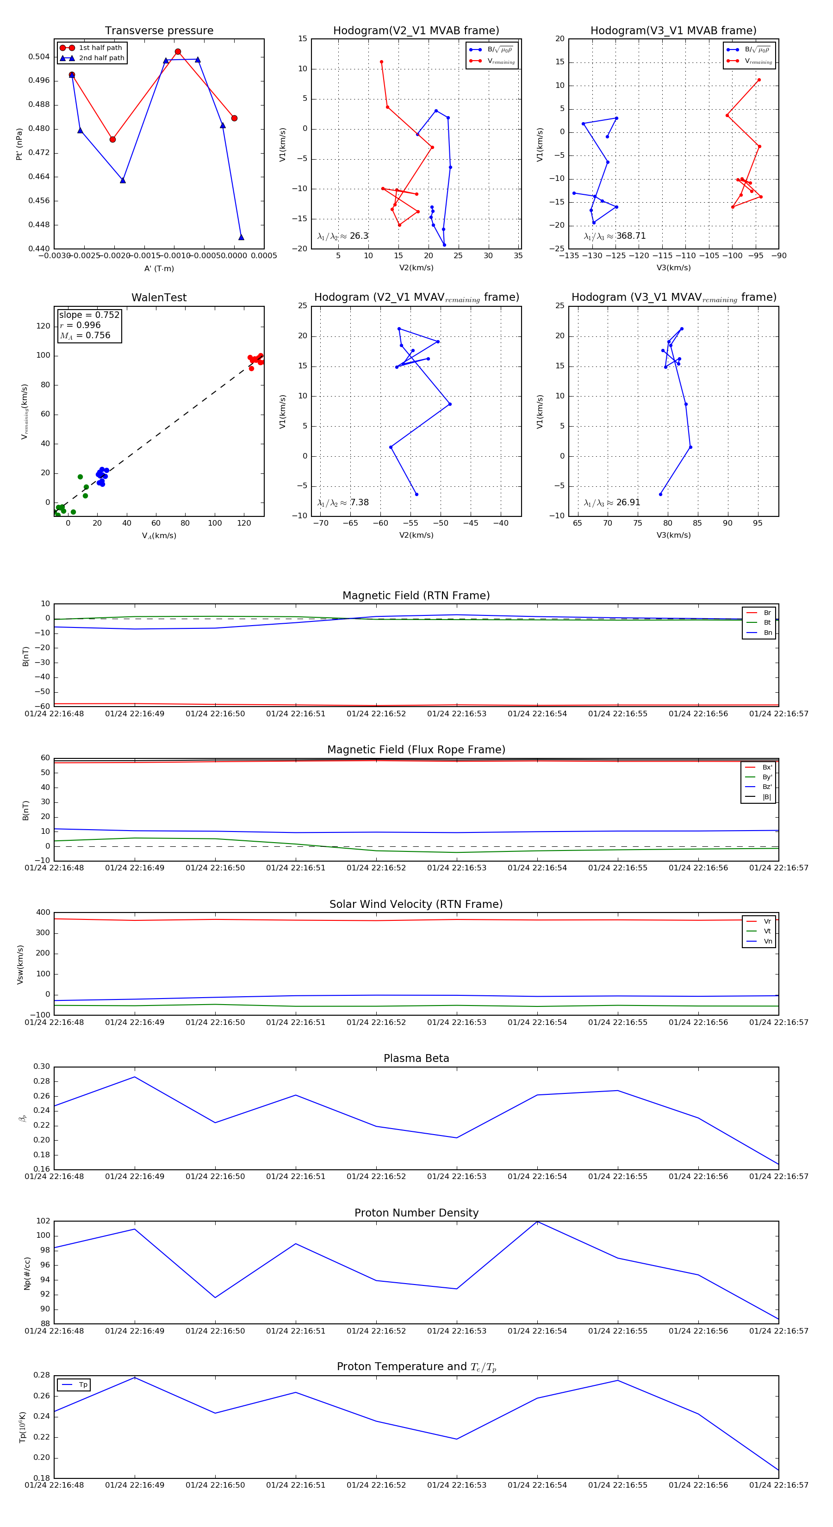Click the 'Plasma Beta' plot title

point(416,1058)
